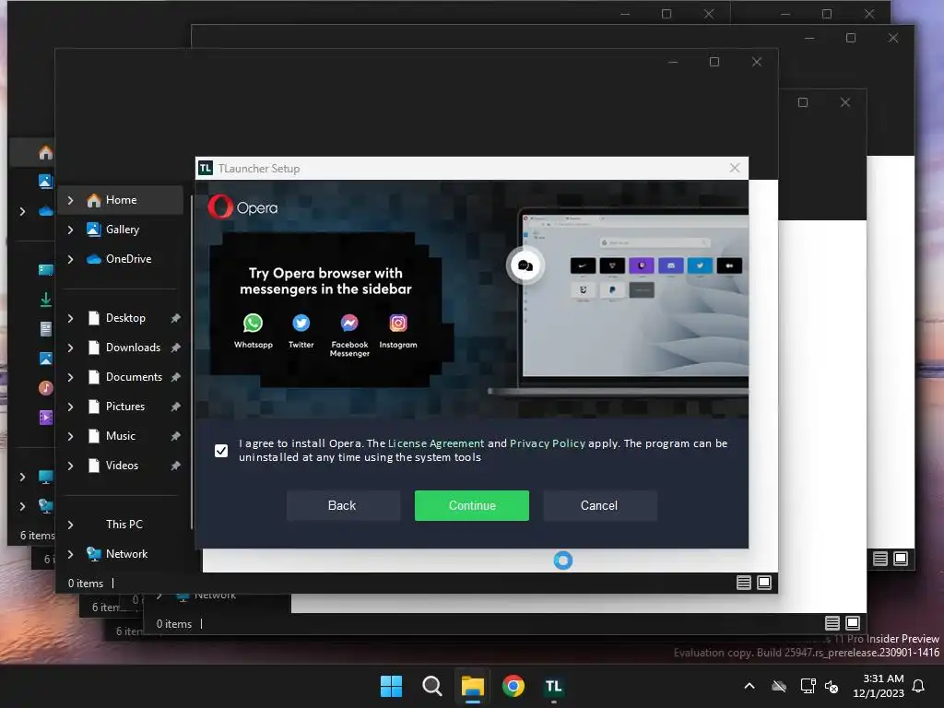Switch front Explorer window to details view
Image resolution: width=944 pixels, height=708 pixels.
(744, 583)
